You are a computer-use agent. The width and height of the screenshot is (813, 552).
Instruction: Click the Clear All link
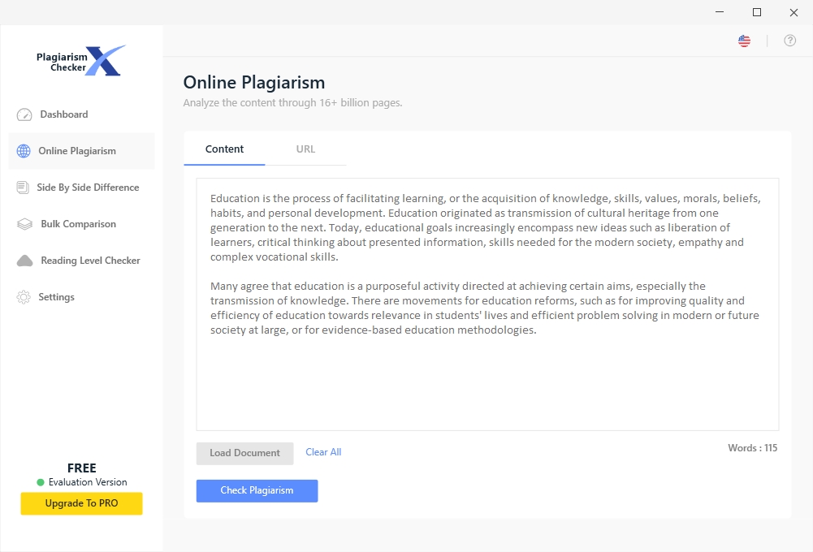322,451
